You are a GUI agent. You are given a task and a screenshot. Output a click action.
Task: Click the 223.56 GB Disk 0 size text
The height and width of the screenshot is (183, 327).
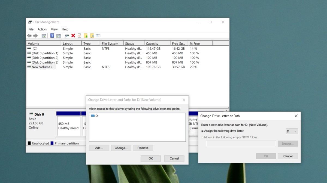coord(36,123)
